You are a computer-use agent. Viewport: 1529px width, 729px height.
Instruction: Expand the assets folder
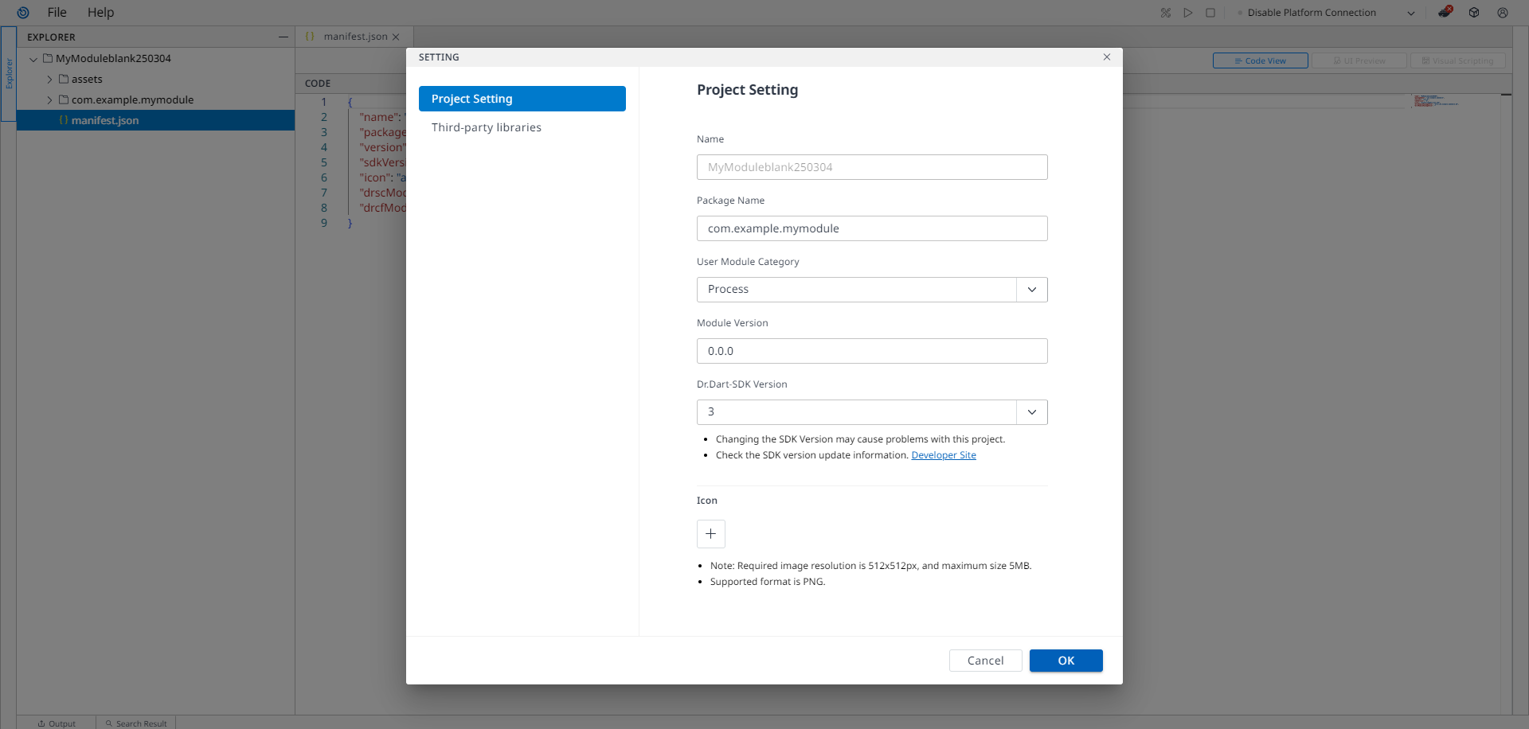(x=49, y=80)
